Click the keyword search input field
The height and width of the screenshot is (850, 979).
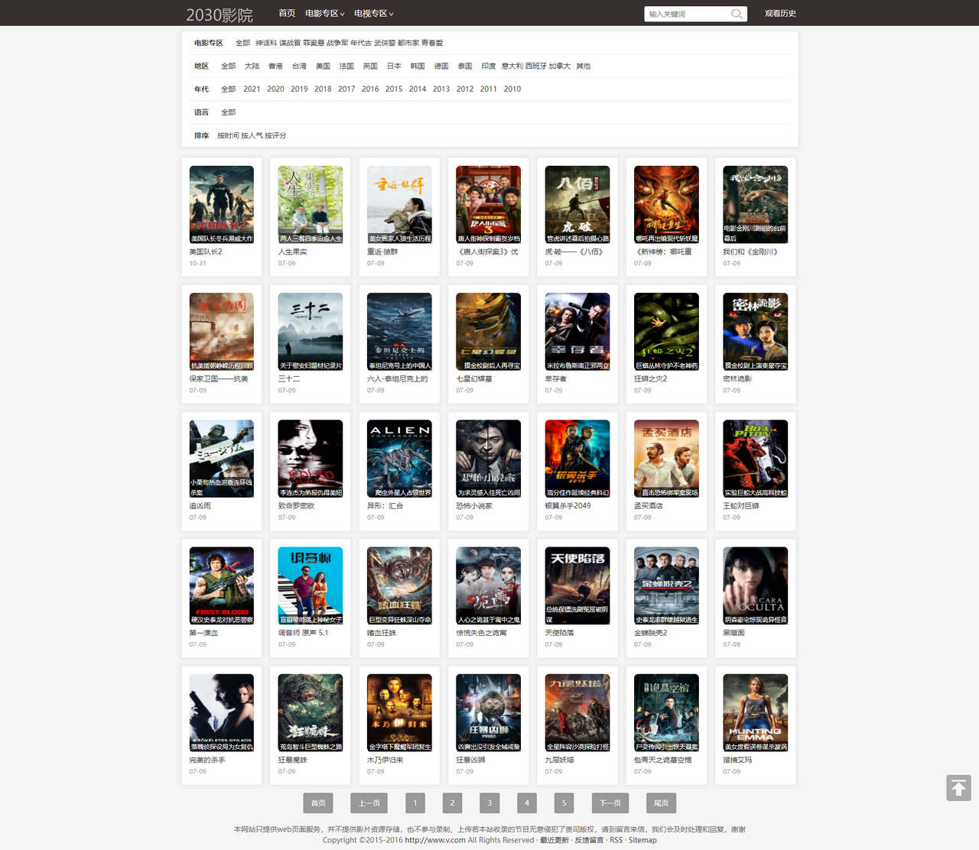(687, 14)
